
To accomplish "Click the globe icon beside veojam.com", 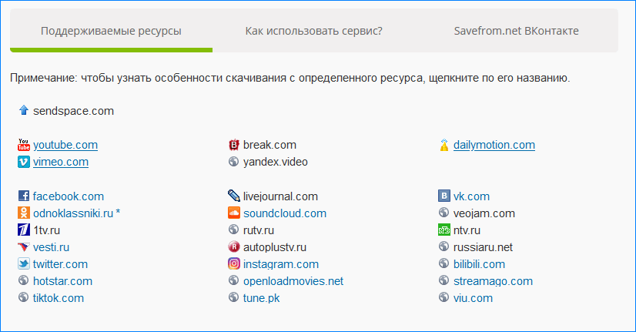I will pyautogui.click(x=444, y=213).
